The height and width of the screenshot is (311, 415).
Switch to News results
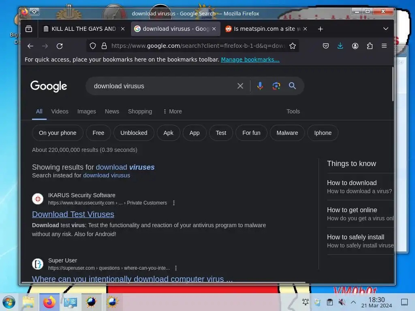tap(112, 111)
